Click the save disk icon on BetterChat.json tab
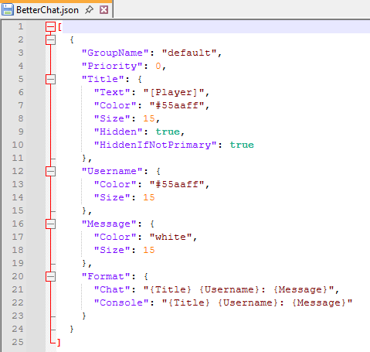The image size is (370, 352). [8, 10]
